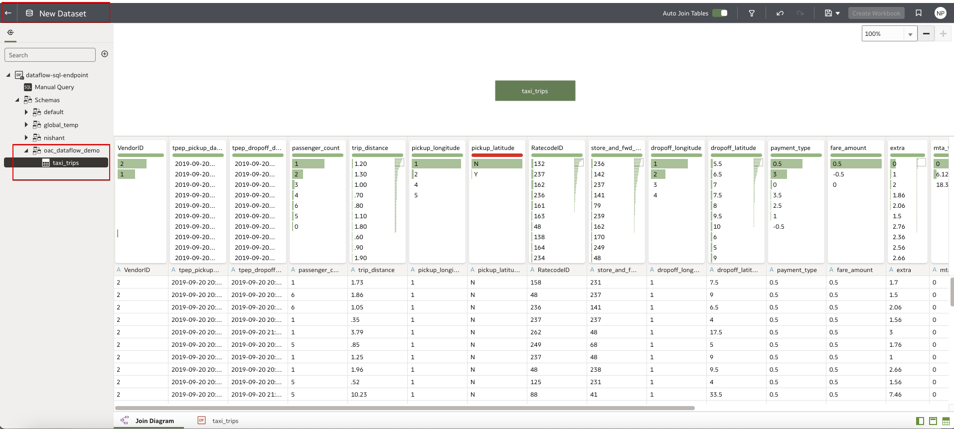Click the bookmark icon in top bar
The height and width of the screenshot is (429, 954).
click(919, 13)
